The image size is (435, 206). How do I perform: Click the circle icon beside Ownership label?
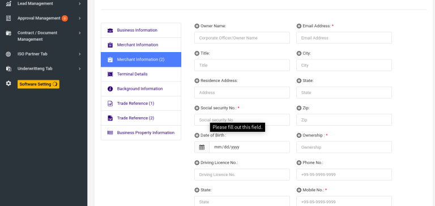coord(299,135)
